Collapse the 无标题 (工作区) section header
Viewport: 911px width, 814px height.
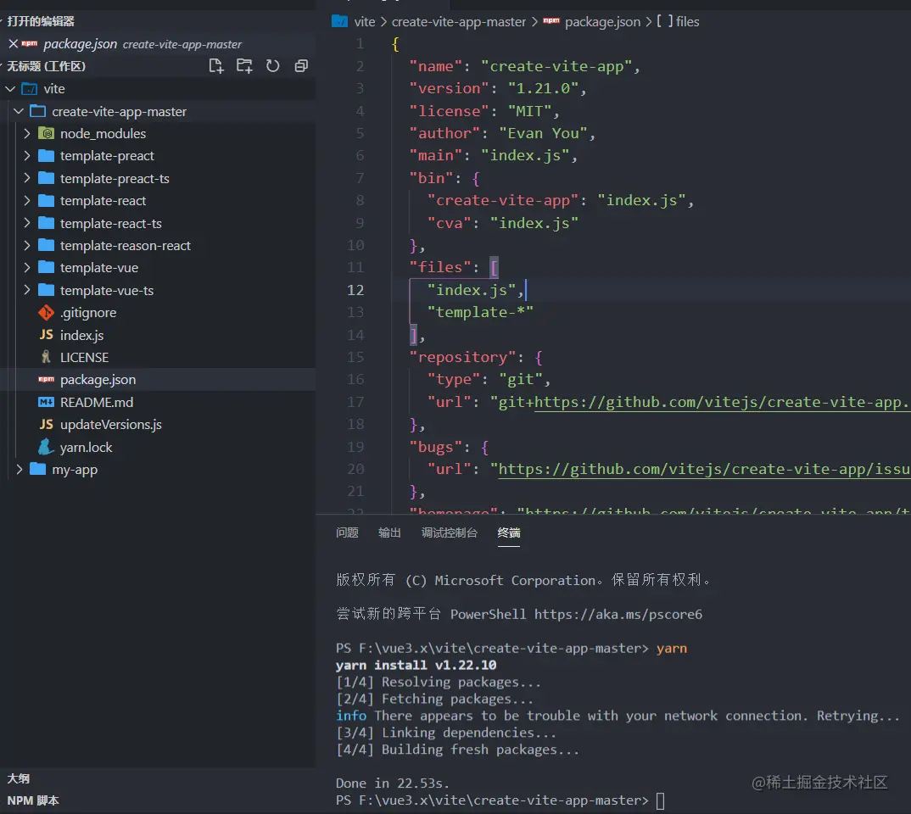pyautogui.click(x=46, y=66)
